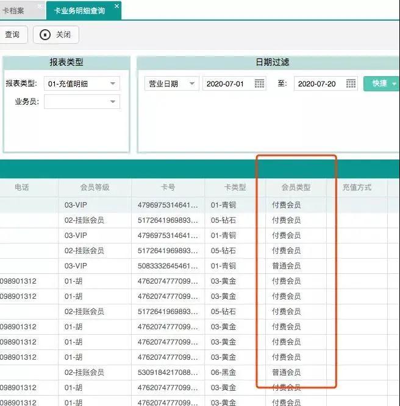Screen dimensions: 400x406
Task: Click the 充值方式 column header
Action: click(357, 187)
